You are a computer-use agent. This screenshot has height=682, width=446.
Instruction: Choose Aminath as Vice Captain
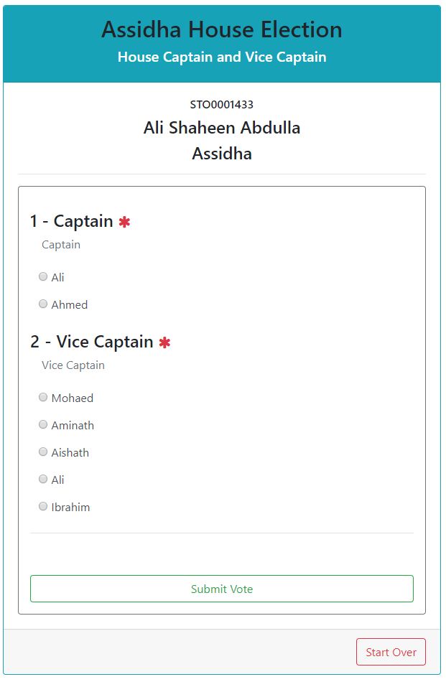(43, 425)
